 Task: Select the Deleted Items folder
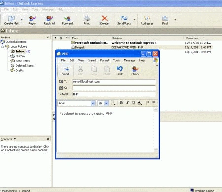point(24,66)
